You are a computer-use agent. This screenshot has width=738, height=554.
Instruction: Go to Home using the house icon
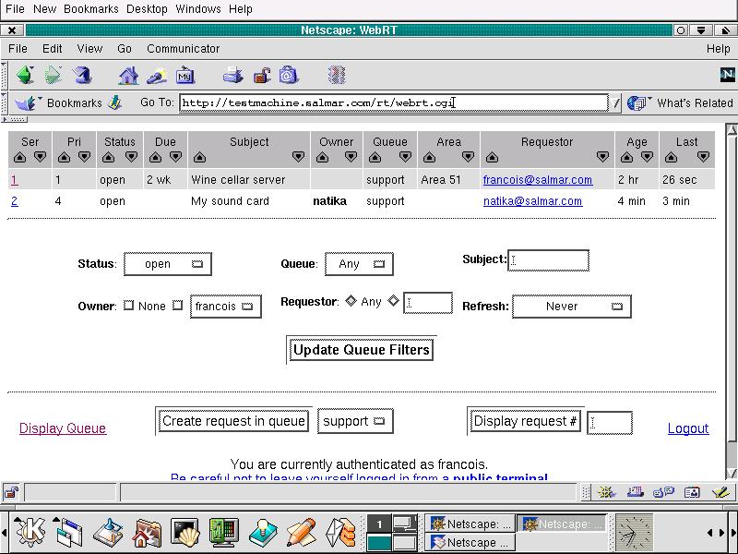pyautogui.click(x=128, y=75)
